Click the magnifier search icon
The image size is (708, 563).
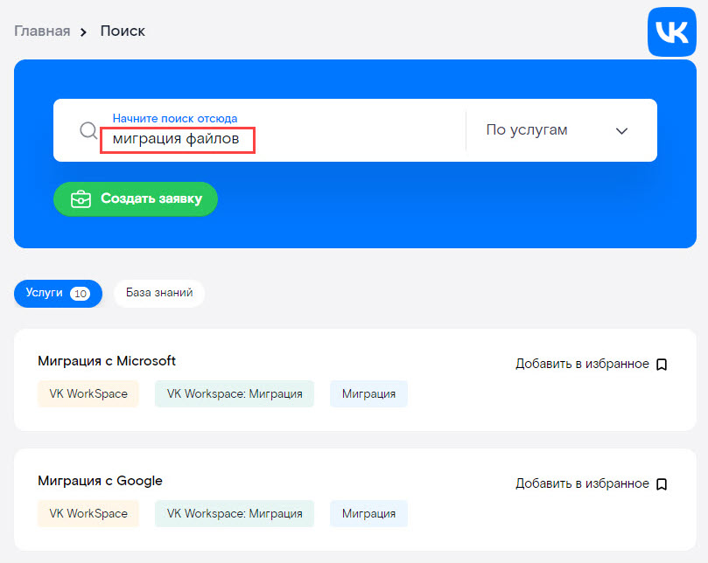coord(88,130)
